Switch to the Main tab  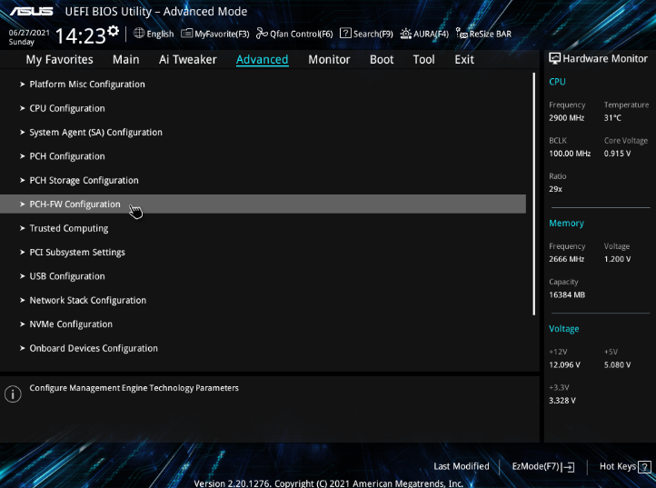click(x=126, y=59)
